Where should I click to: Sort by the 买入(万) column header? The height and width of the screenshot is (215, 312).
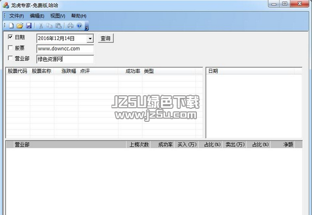point(186,145)
